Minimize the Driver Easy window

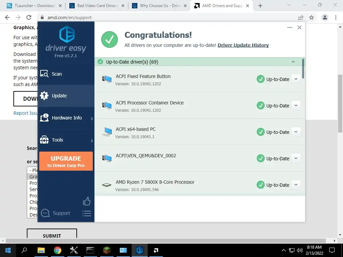(x=290, y=27)
